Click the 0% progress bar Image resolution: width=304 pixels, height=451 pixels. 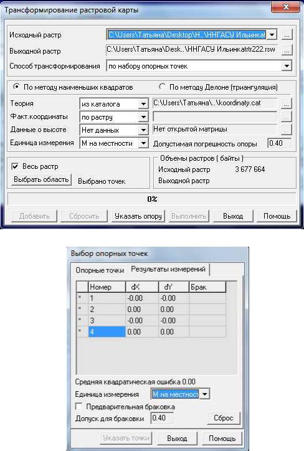pos(152,199)
